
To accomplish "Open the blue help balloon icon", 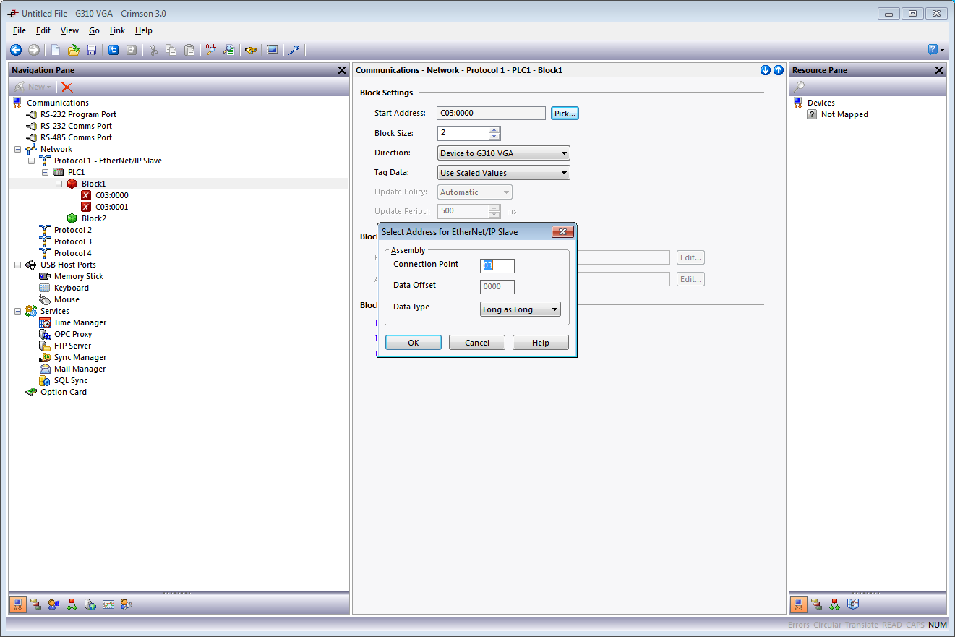I will tap(933, 50).
